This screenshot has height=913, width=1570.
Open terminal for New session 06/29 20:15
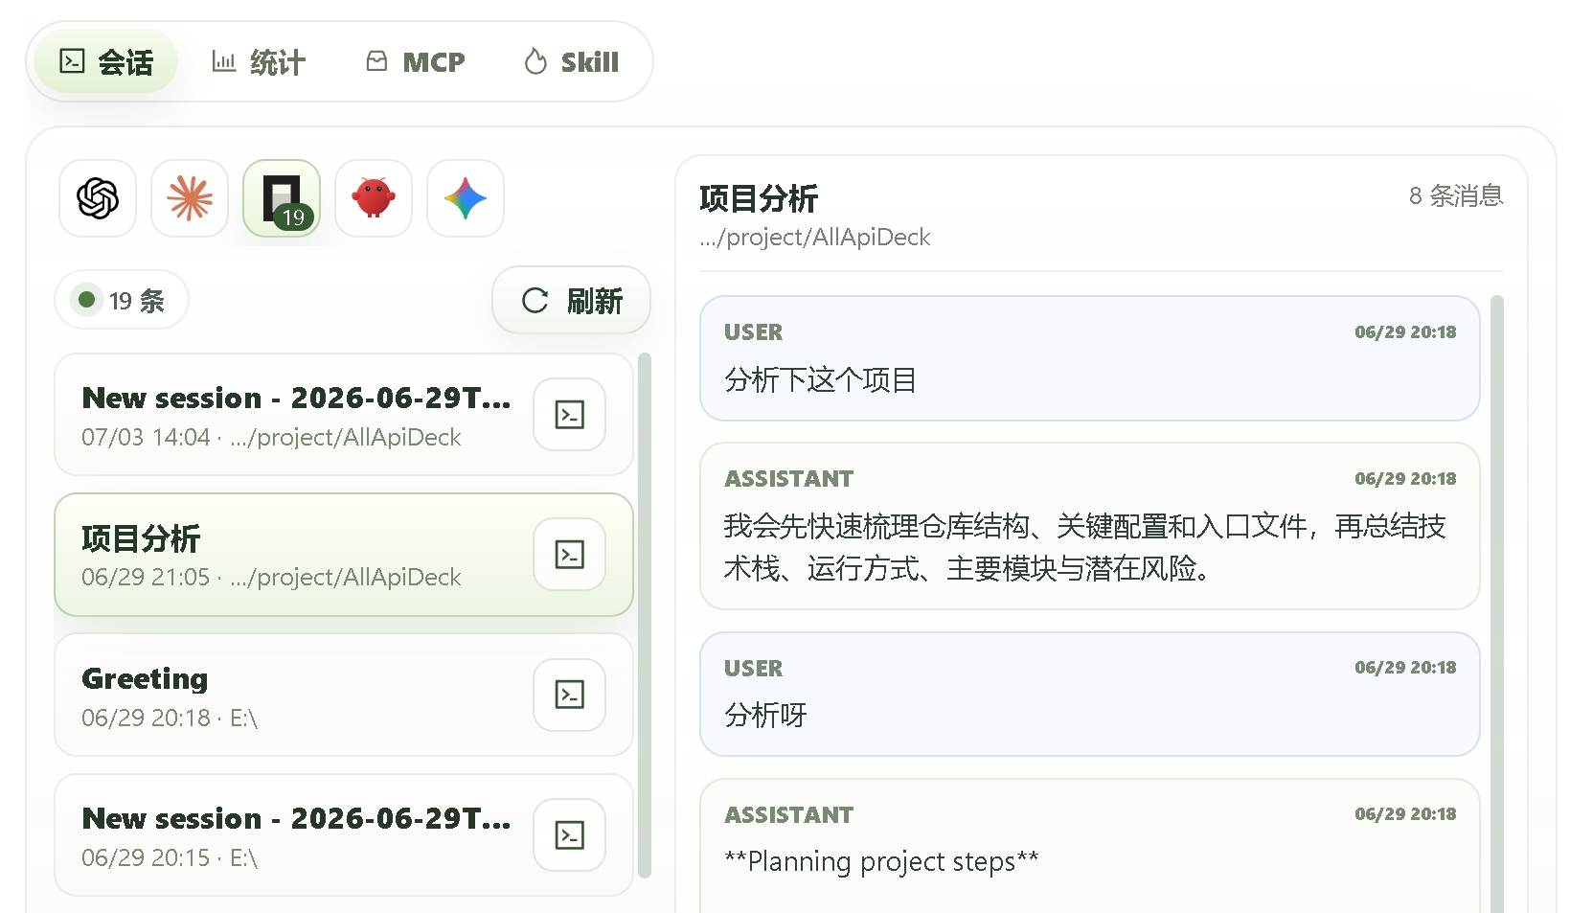coord(570,834)
